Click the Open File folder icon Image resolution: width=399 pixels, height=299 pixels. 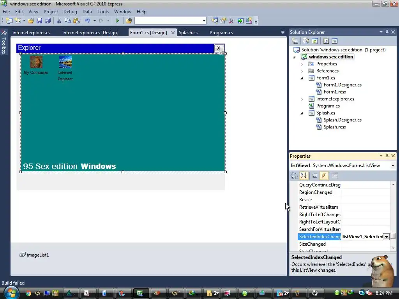point(31,21)
